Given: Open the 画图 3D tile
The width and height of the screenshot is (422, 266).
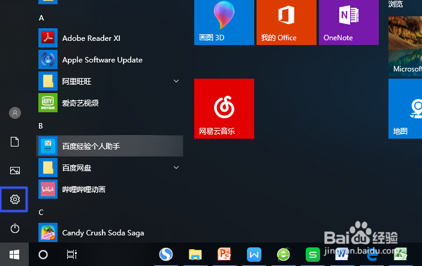Looking at the screenshot, I should (224, 22).
